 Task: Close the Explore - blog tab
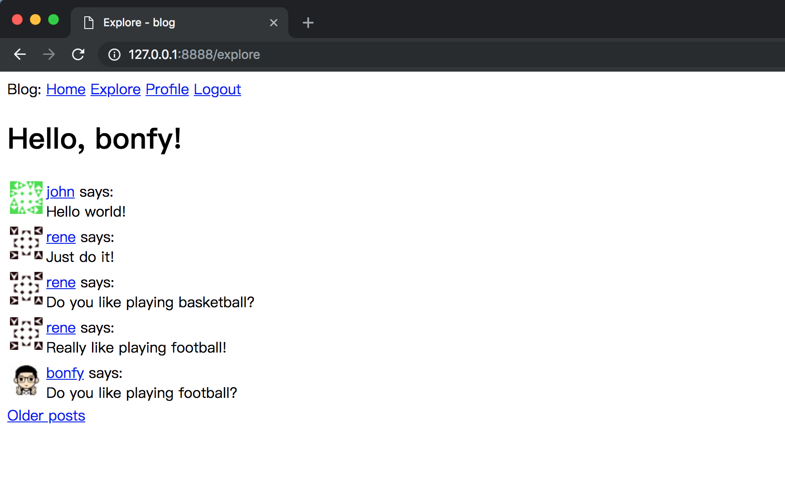point(273,23)
